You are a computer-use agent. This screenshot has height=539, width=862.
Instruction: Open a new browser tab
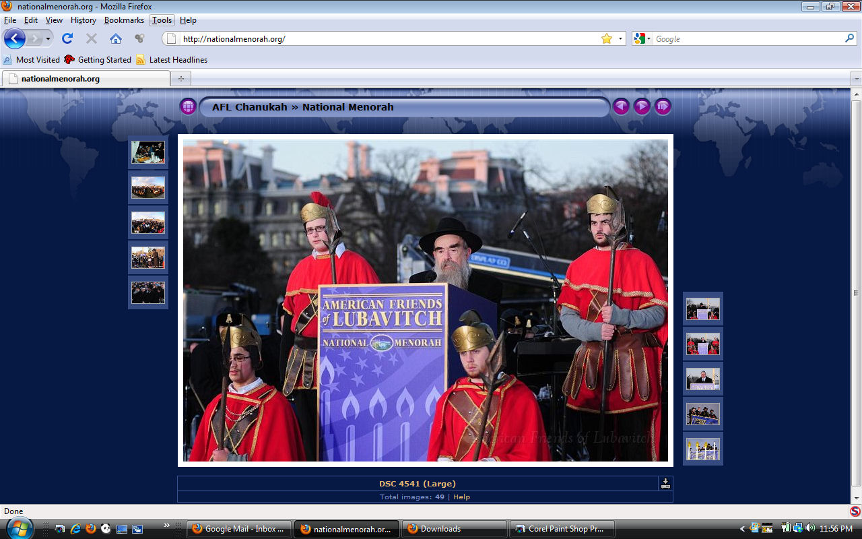tap(180, 79)
